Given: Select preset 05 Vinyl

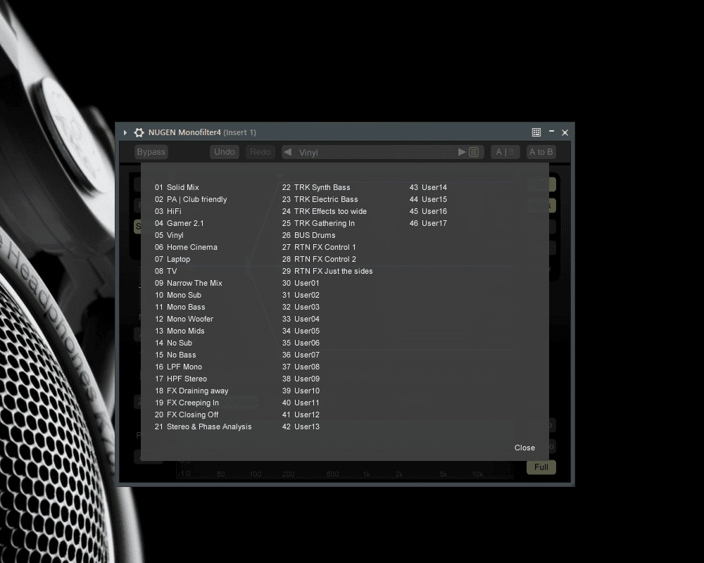Looking at the screenshot, I should point(169,235).
